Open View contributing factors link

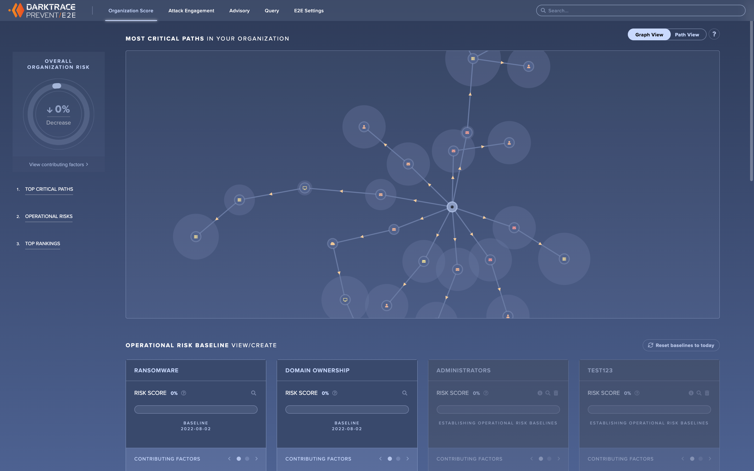[58, 164]
